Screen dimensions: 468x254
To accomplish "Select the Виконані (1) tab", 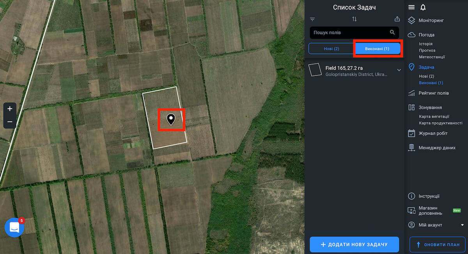I will click(x=377, y=49).
